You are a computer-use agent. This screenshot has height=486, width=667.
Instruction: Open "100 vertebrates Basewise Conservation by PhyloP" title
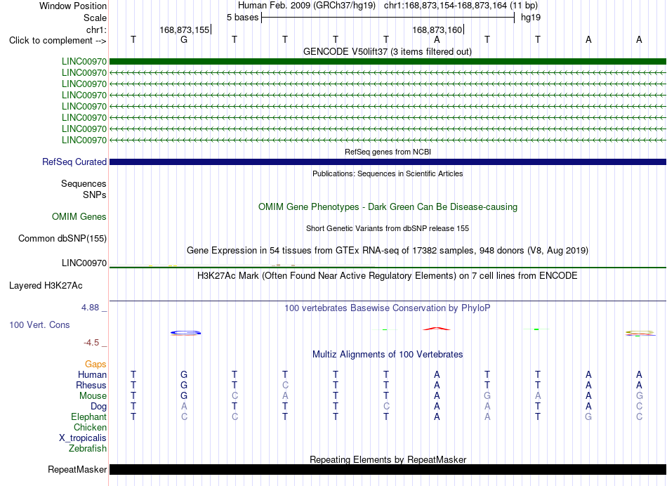click(x=388, y=308)
